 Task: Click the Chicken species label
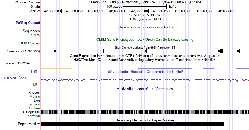34,108
